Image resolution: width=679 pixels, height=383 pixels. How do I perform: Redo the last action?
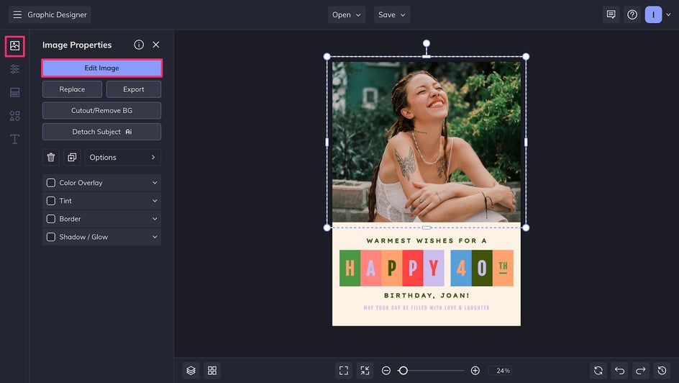click(x=641, y=371)
